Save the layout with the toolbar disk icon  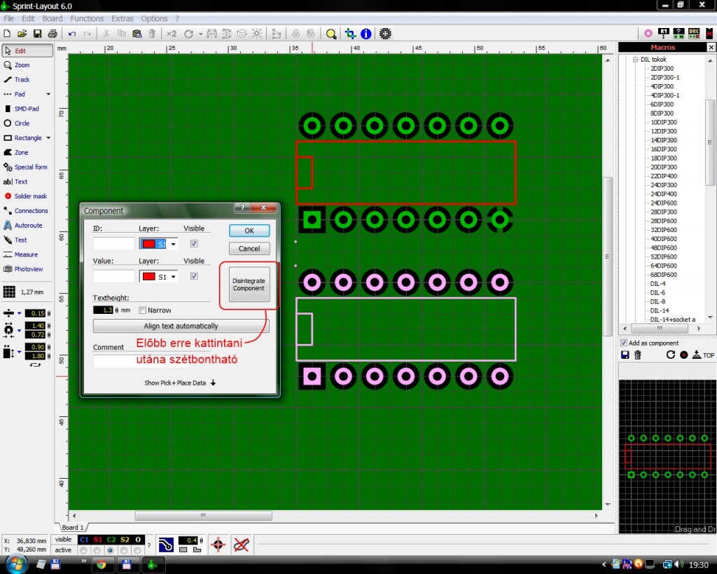click(x=38, y=34)
